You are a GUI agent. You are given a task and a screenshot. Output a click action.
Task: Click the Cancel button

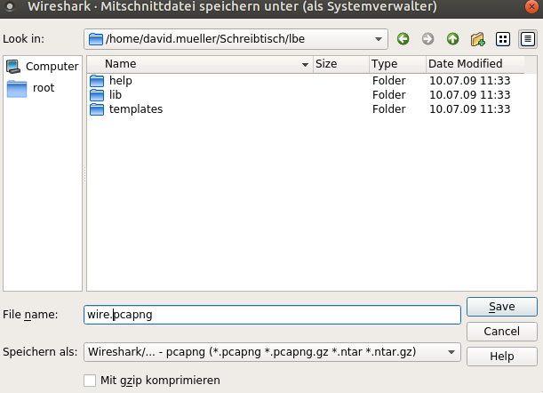pos(502,332)
